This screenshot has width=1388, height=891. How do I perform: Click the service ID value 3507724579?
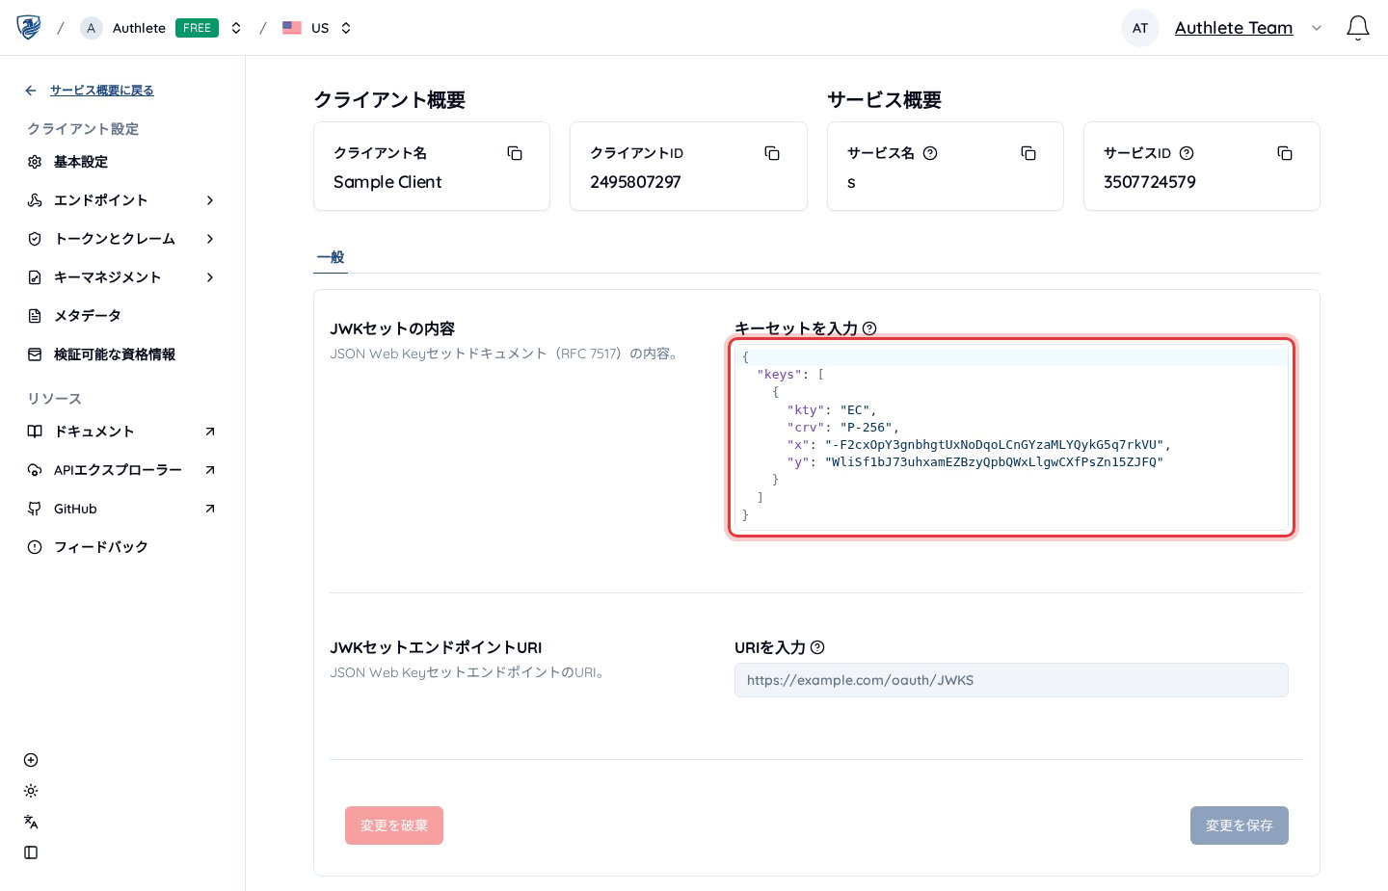click(x=1150, y=182)
